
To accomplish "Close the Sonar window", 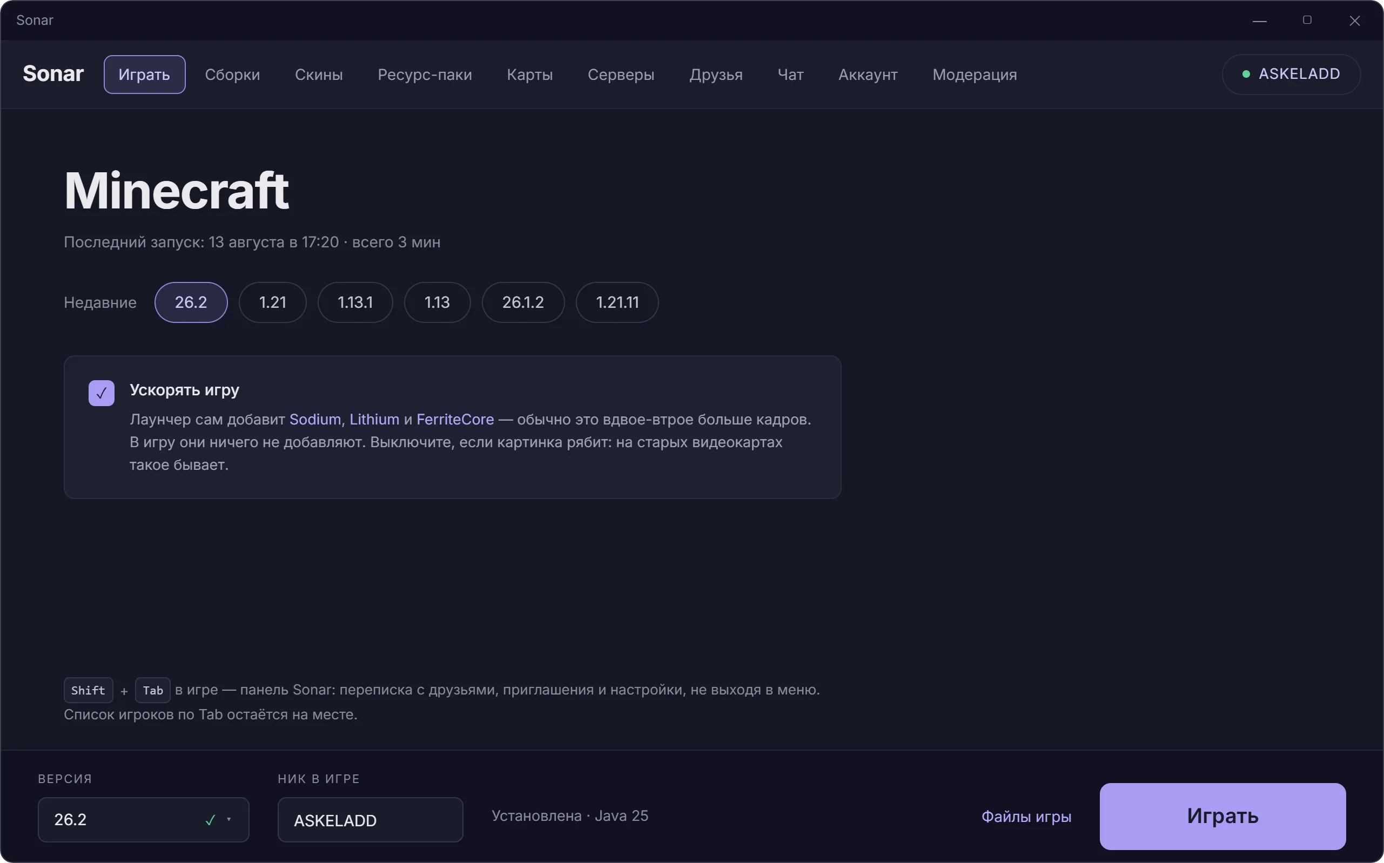I will (x=1354, y=21).
